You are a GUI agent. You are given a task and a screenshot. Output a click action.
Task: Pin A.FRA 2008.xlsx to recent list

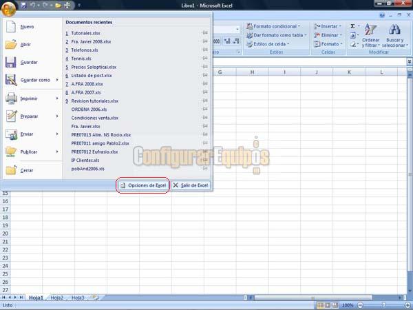[205, 83]
